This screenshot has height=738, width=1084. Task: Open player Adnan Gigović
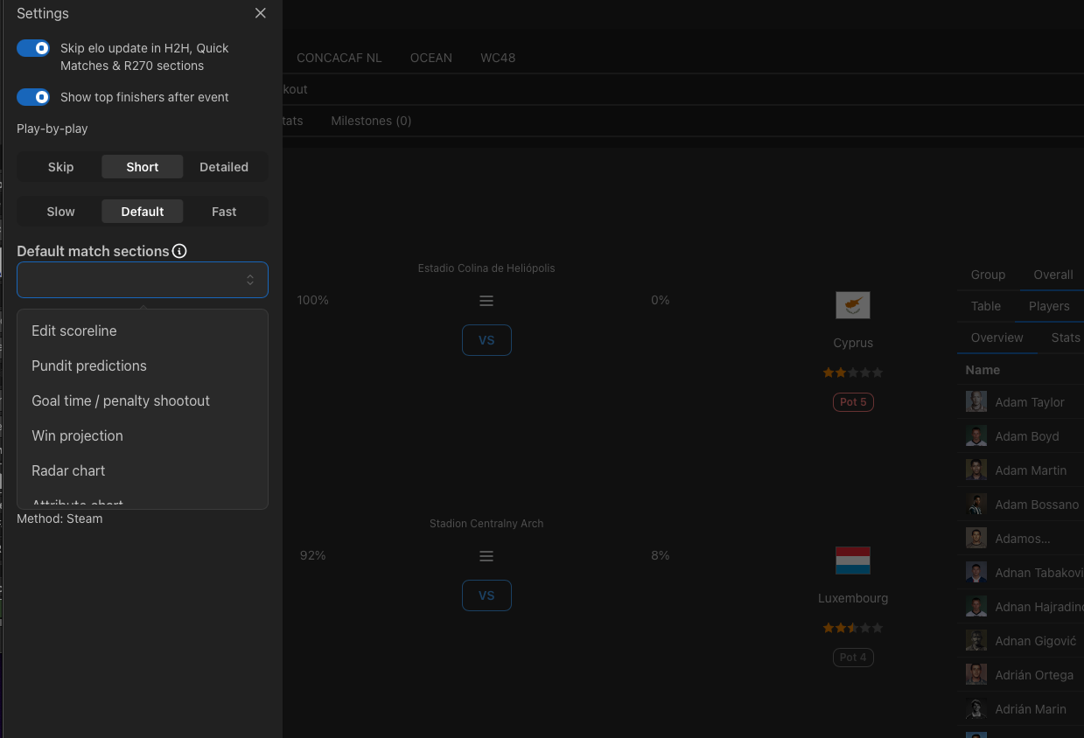[x=1034, y=641]
